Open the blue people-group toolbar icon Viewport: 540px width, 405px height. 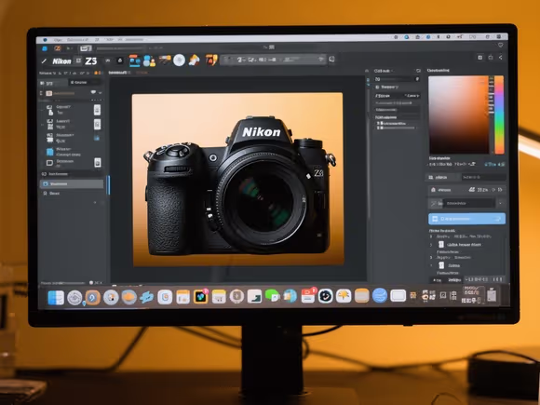click(x=149, y=61)
